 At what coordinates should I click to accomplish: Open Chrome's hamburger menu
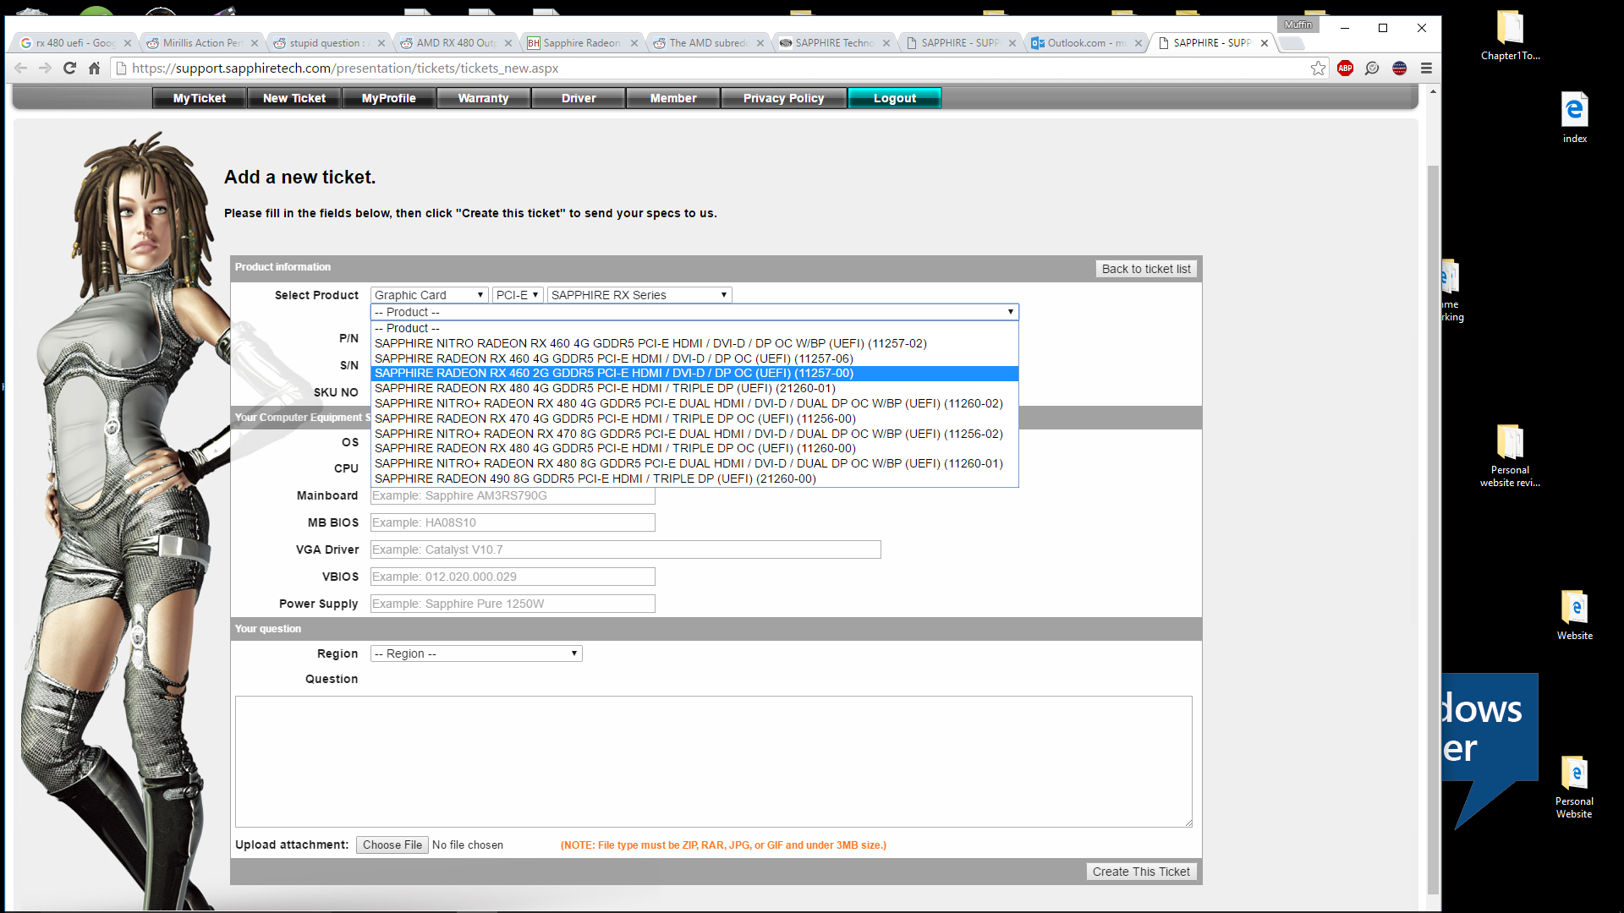(1426, 68)
